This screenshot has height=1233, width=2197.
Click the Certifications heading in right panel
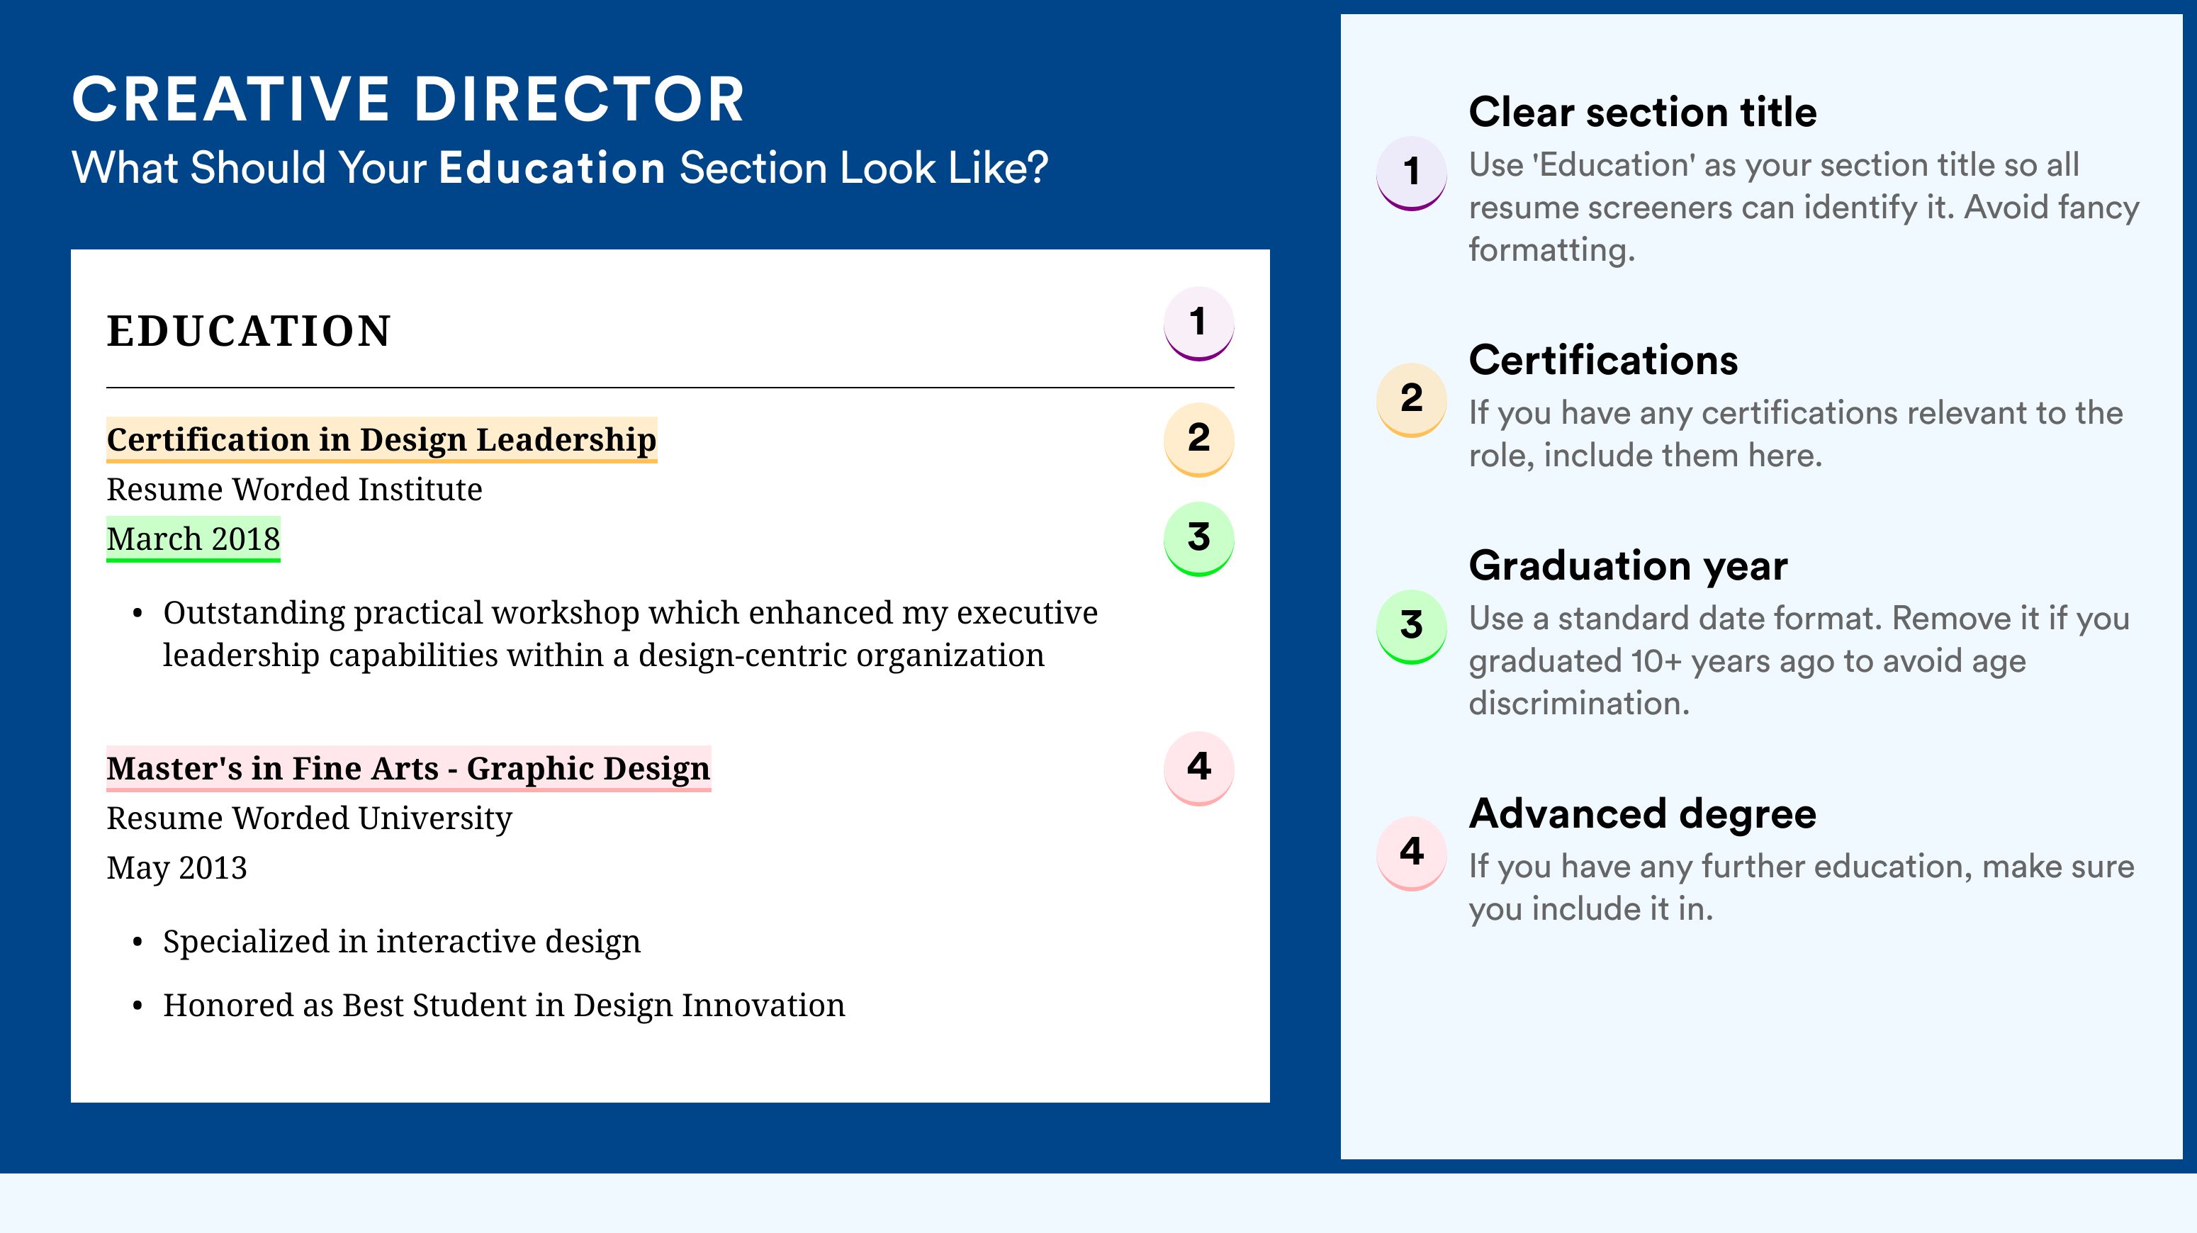click(1602, 360)
